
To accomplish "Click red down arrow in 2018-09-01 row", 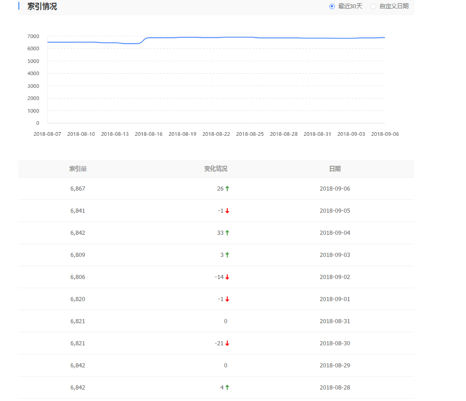I will 227,299.
